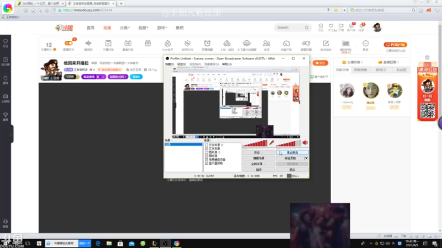Click 停止串流 stop streaming button in OBS

click(292, 153)
